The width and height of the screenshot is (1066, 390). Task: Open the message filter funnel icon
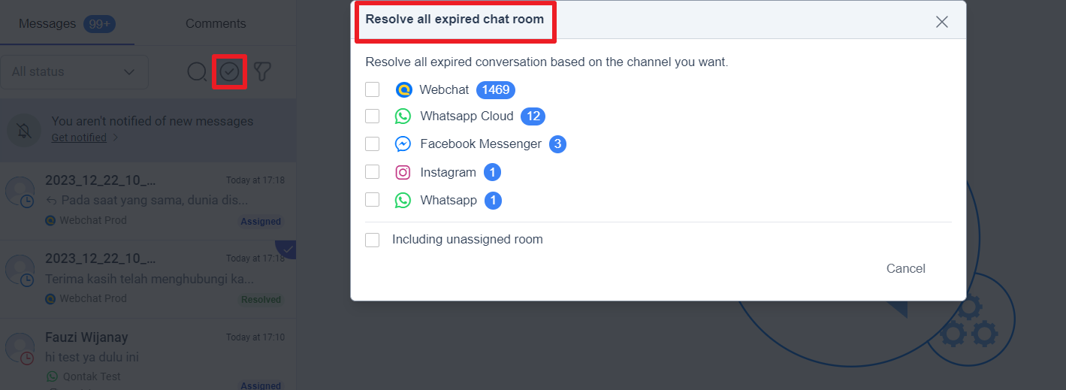(262, 72)
